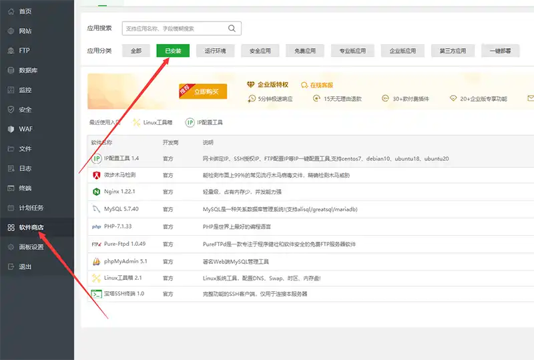Switch to the 全部 category tab
The width and height of the screenshot is (534, 360).
[x=136, y=51]
